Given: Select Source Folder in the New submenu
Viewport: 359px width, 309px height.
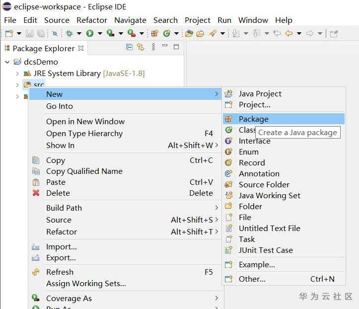Looking at the screenshot, I should coord(284,185).
